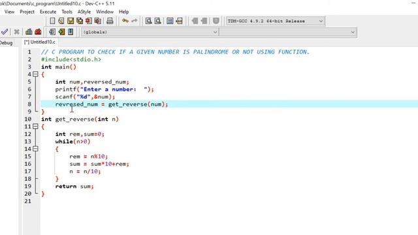Open the AStyle menu
The width and height of the screenshot is (418, 235).
pyautogui.click(x=84, y=12)
